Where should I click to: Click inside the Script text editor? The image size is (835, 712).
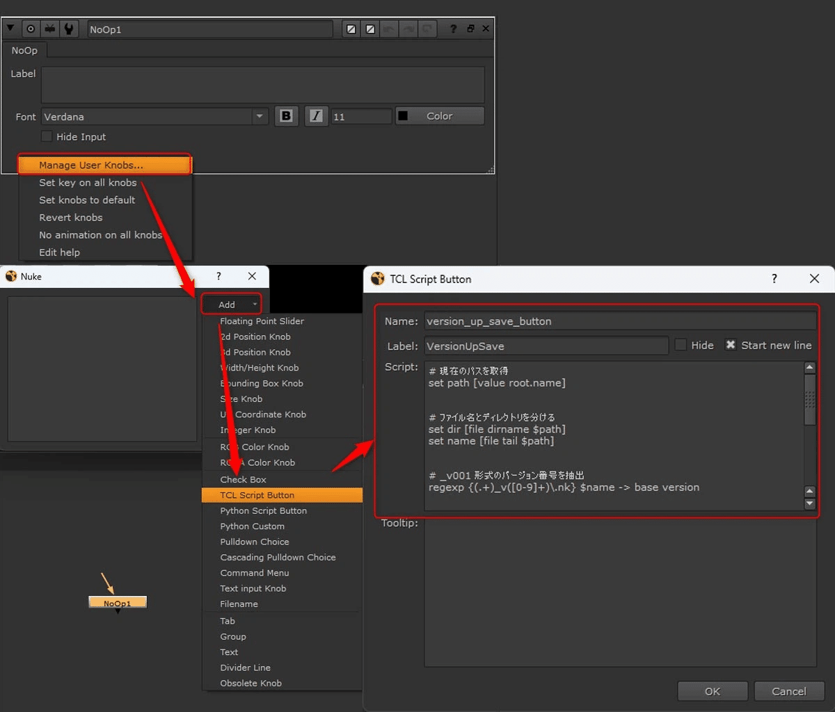[614, 436]
